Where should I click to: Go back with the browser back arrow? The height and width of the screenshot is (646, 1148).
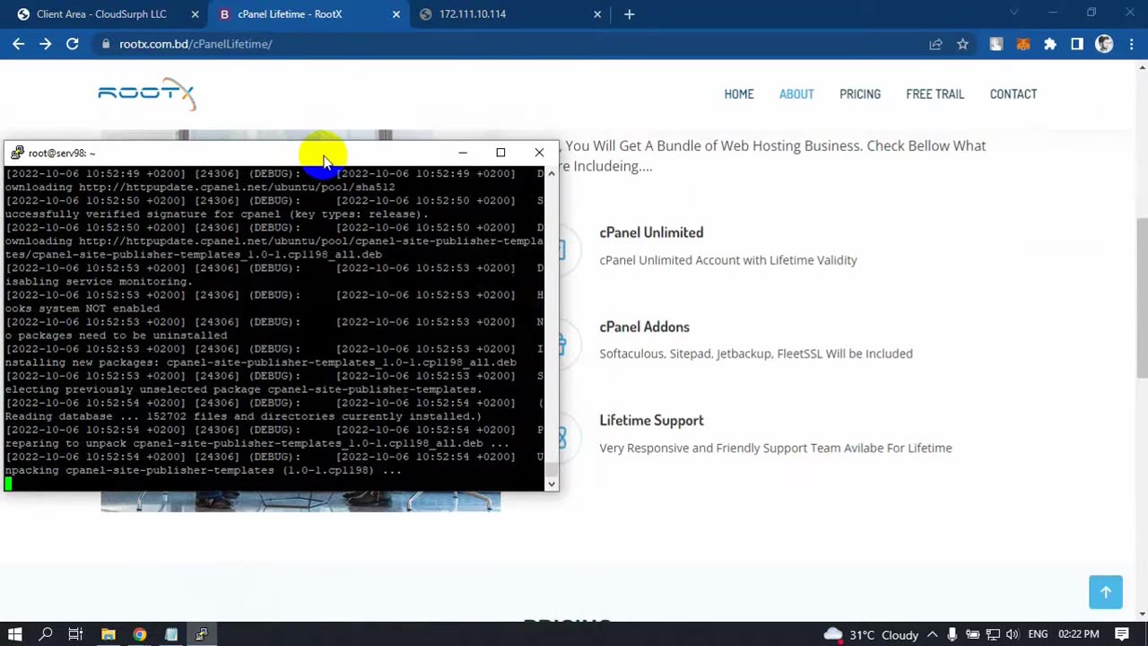(x=18, y=44)
